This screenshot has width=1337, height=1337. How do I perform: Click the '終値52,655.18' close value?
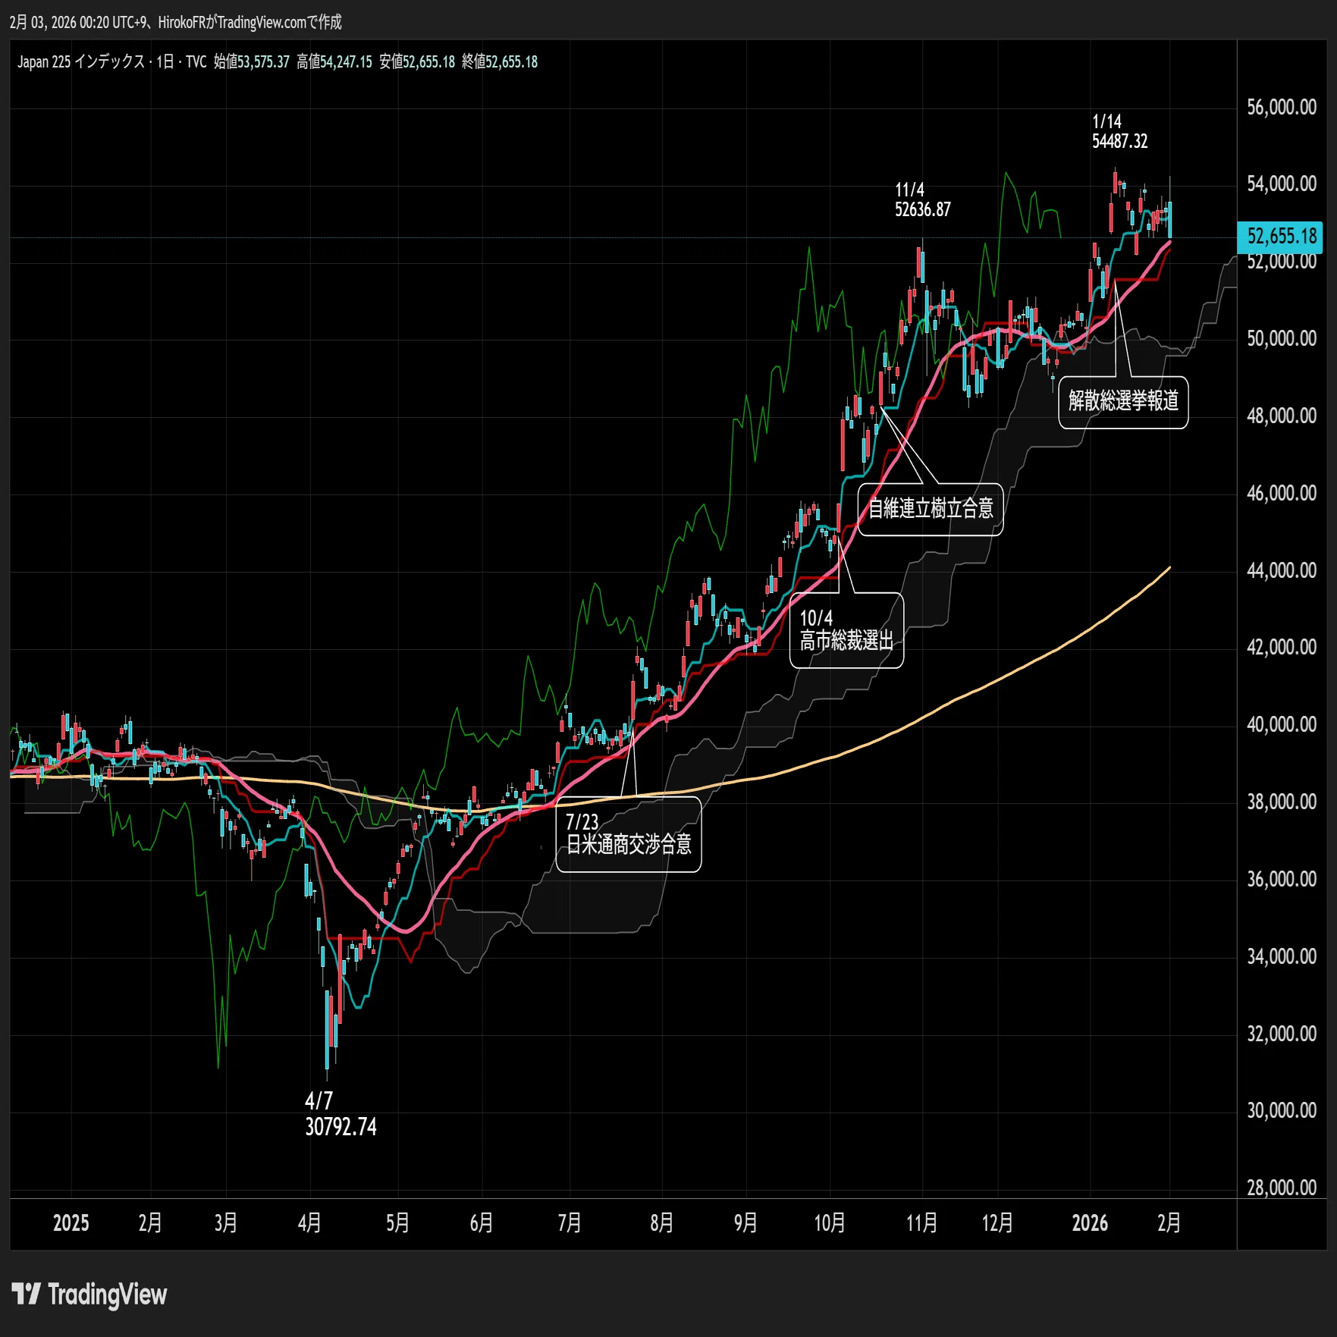(x=500, y=62)
